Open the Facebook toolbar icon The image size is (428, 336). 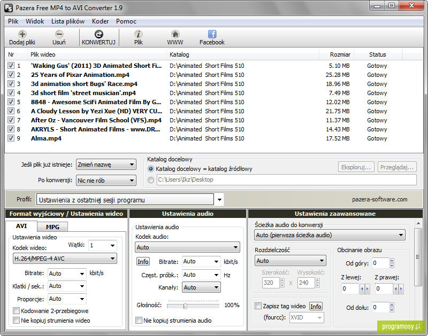212,34
